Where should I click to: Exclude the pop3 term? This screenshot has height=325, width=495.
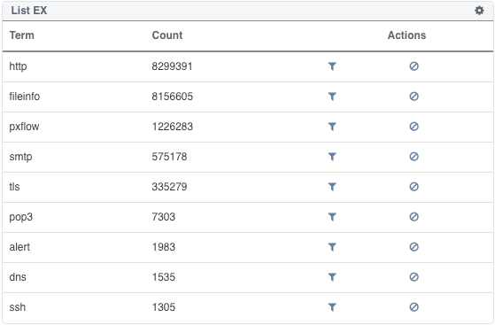[x=414, y=217]
